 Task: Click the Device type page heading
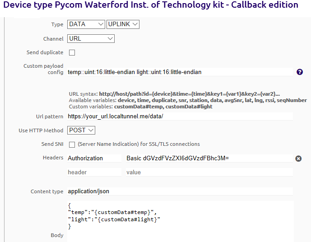(x=151, y=5)
